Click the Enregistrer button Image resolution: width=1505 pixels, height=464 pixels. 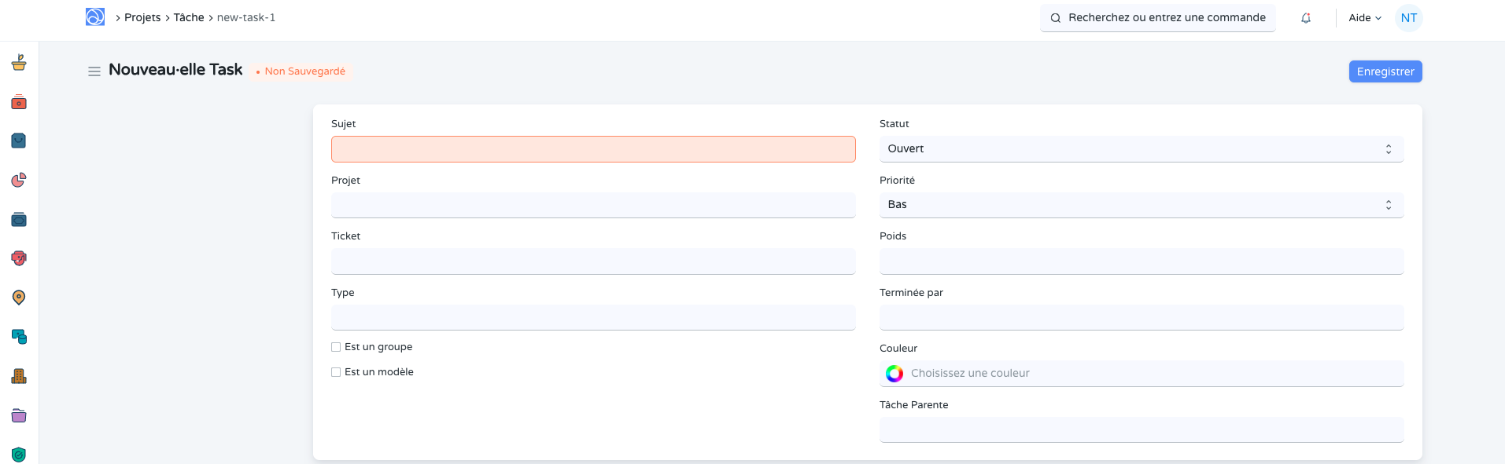(1385, 71)
